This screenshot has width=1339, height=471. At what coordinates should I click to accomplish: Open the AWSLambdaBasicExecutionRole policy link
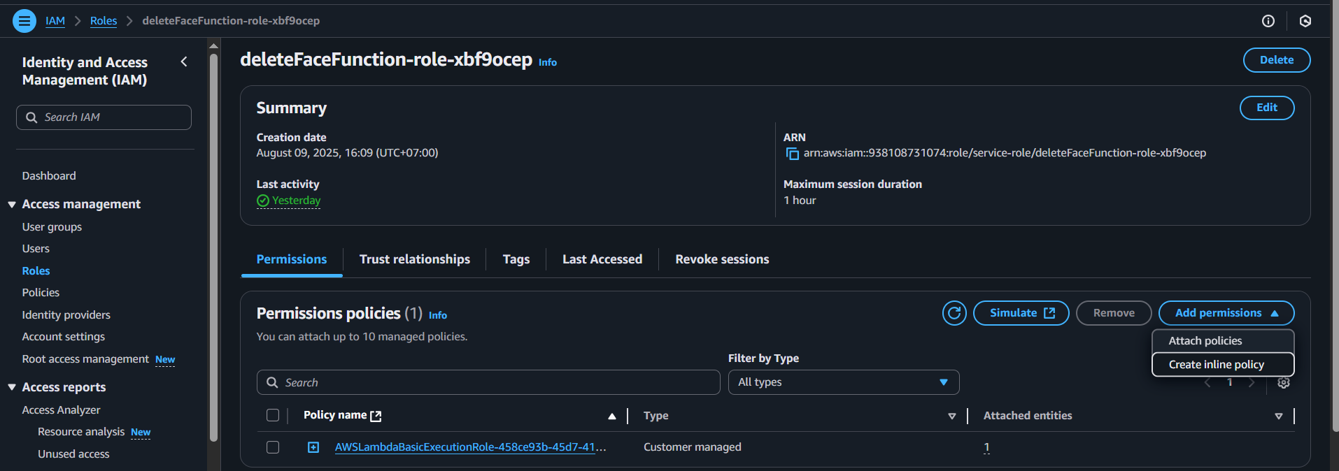pyautogui.click(x=470, y=447)
